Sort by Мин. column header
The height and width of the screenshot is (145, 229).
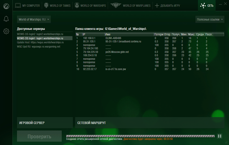click(x=184, y=34)
